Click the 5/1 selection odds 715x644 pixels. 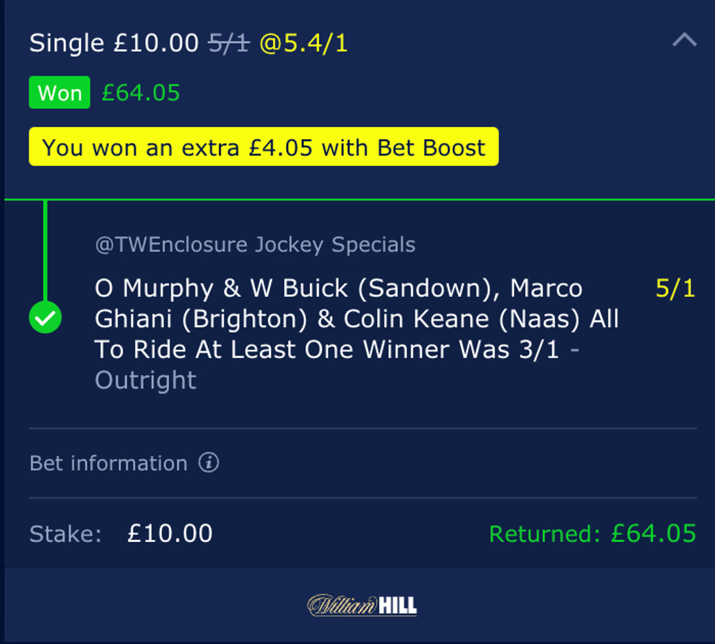675,288
